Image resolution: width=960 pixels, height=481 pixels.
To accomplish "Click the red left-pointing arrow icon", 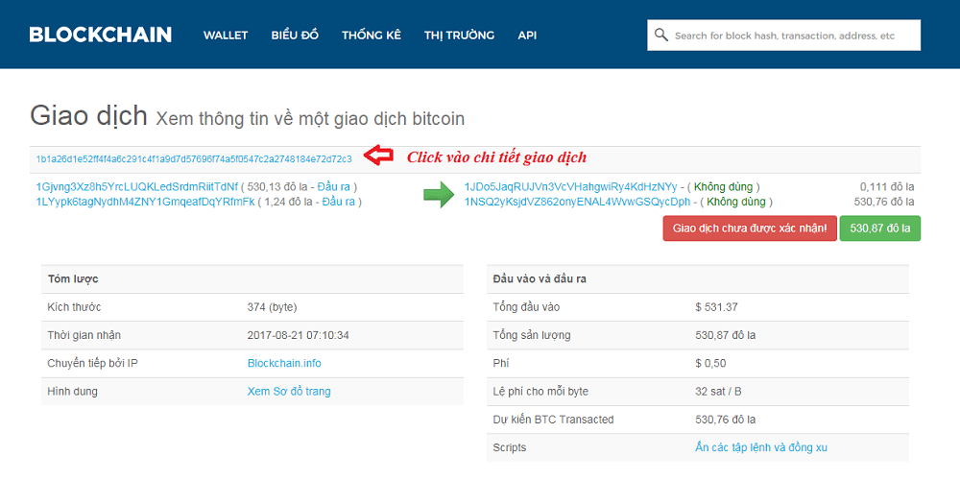I will tap(381, 156).
